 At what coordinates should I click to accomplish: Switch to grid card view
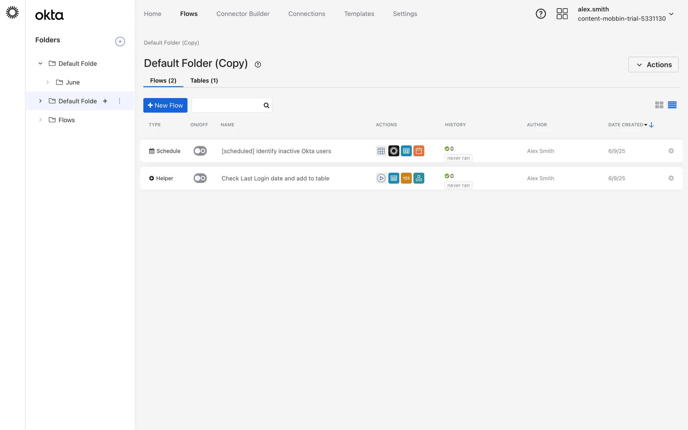coord(659,105)
